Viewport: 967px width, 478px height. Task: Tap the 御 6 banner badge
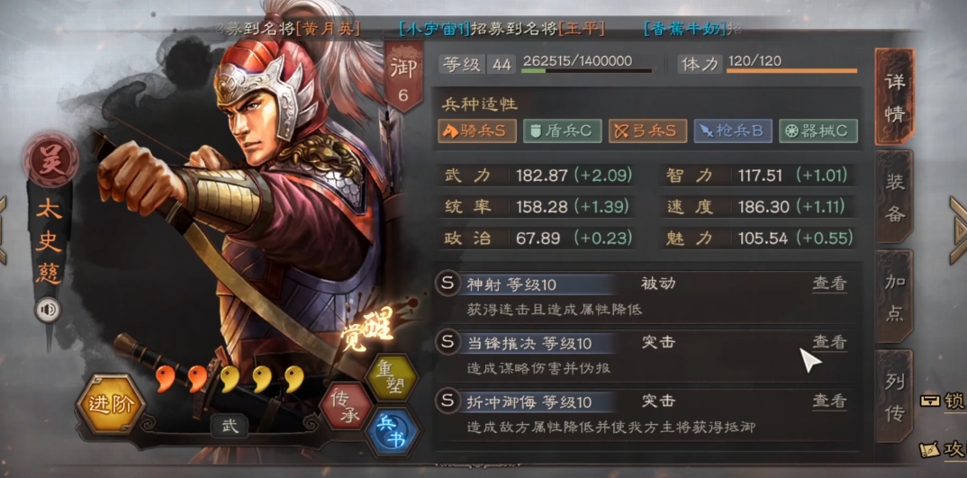coord(404,77)
